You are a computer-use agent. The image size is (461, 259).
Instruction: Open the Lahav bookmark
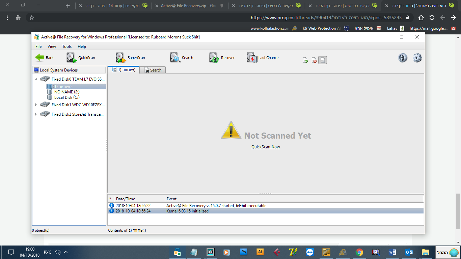click(395, 28)
